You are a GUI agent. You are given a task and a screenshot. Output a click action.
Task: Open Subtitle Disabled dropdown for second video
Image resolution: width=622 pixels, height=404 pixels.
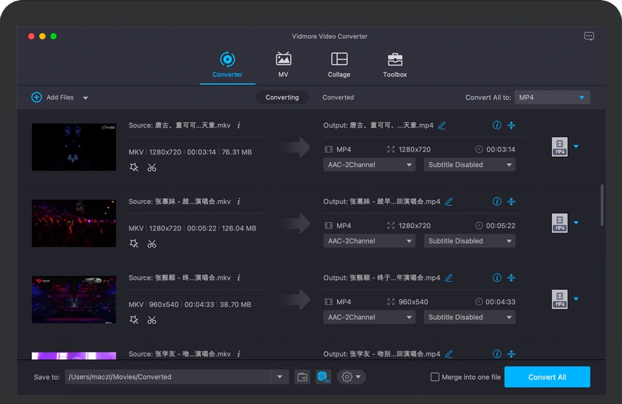tap(470, 241)
